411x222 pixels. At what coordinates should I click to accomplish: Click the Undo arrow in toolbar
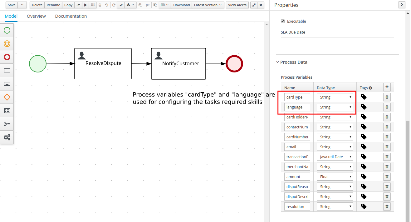pos(107,5)
